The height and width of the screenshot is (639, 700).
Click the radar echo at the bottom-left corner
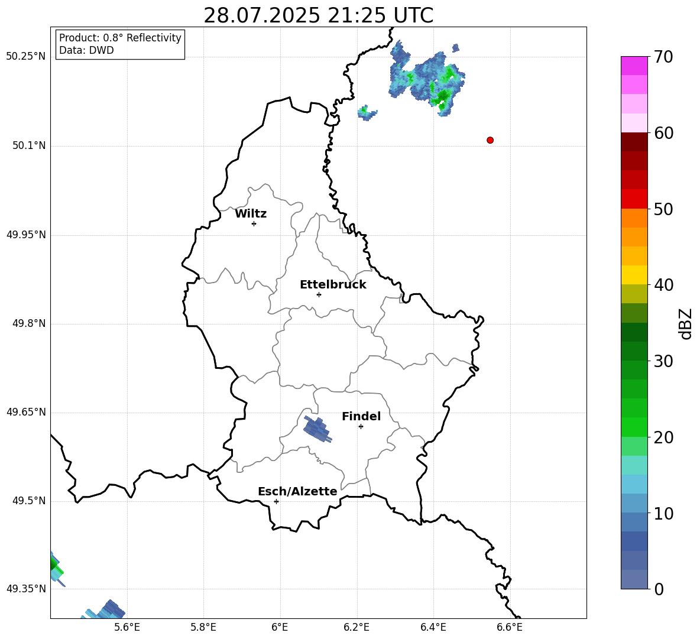click(x=103, y=609)
